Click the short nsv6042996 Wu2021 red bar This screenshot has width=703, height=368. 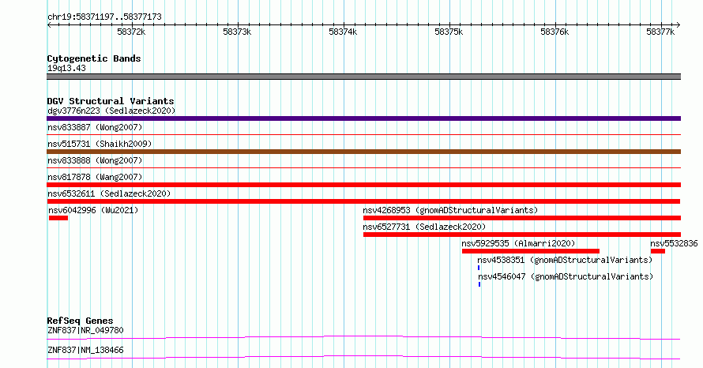pyautogui.click(x=58, y=218)
